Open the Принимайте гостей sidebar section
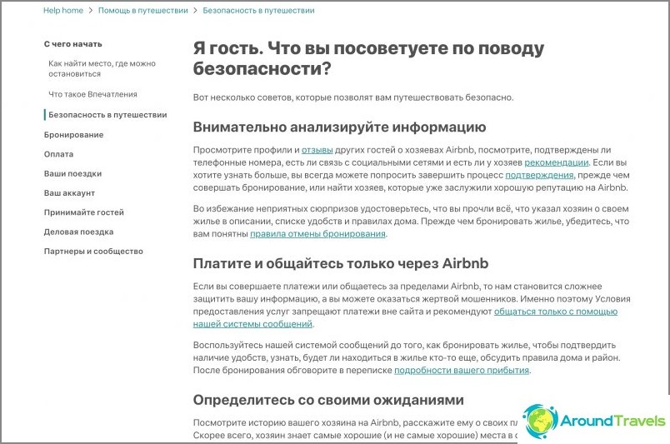Screen dimensions: 670x444 point(83,212)
